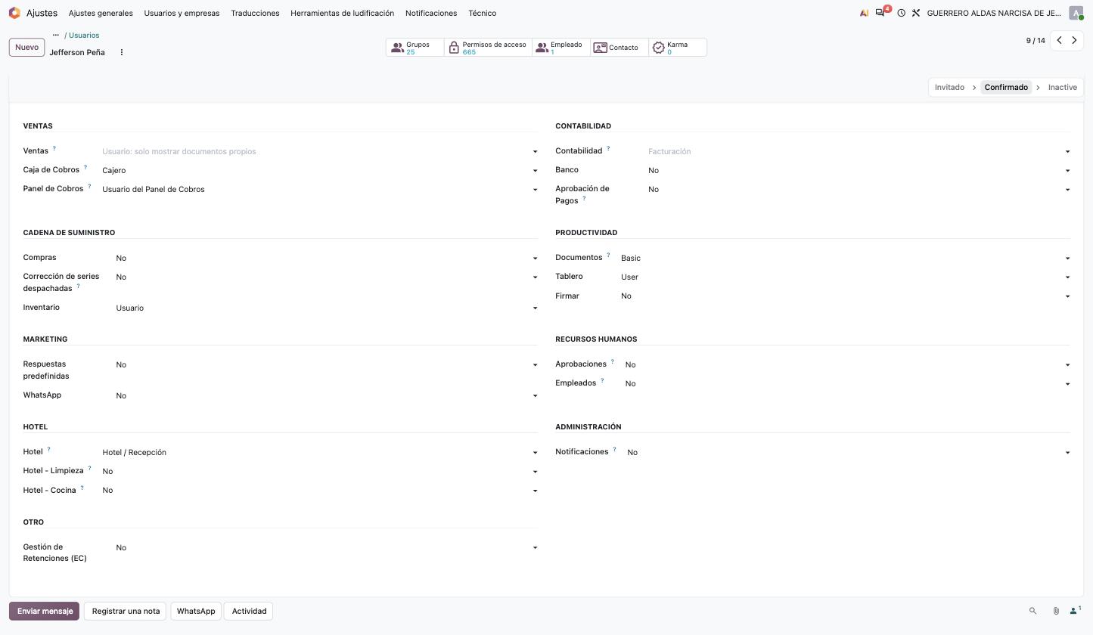1093x635 pixels.
Task: Set status to Inactive
Action: pyautogui.click(x=1062, y=87)
